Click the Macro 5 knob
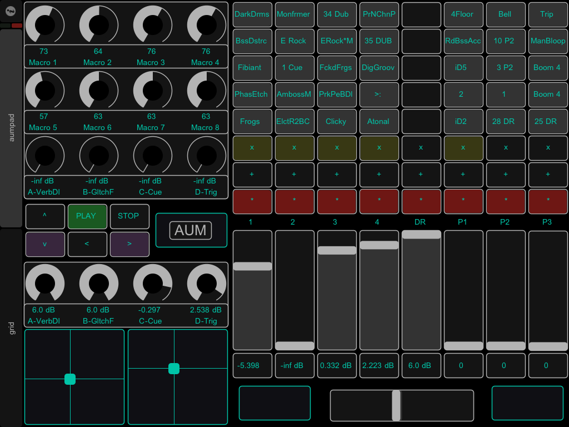The image size is (569, 427). pyautogui.click(x=45, y=90)
